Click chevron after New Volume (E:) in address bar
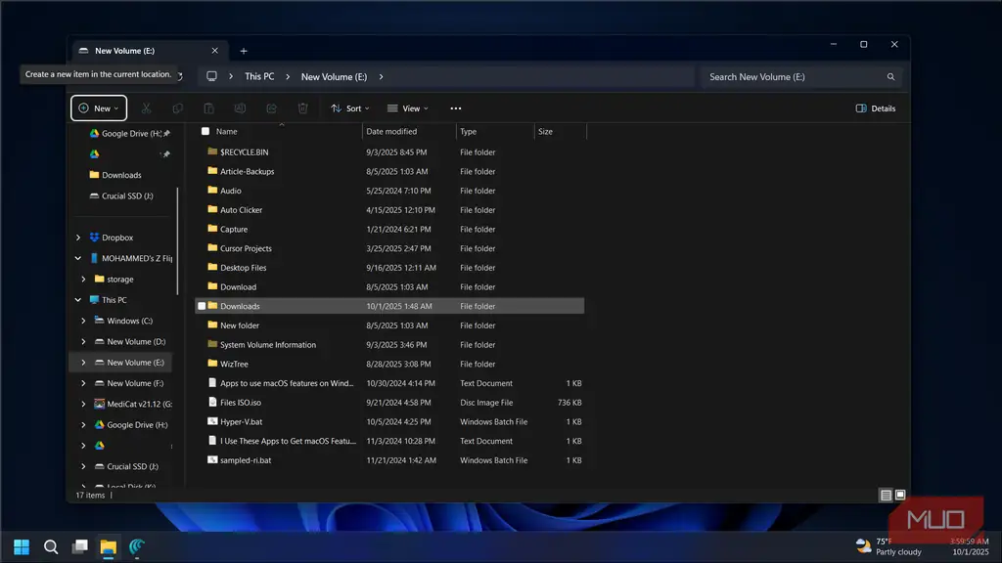This screenshot has width=1002, height=563. [381, 76]
